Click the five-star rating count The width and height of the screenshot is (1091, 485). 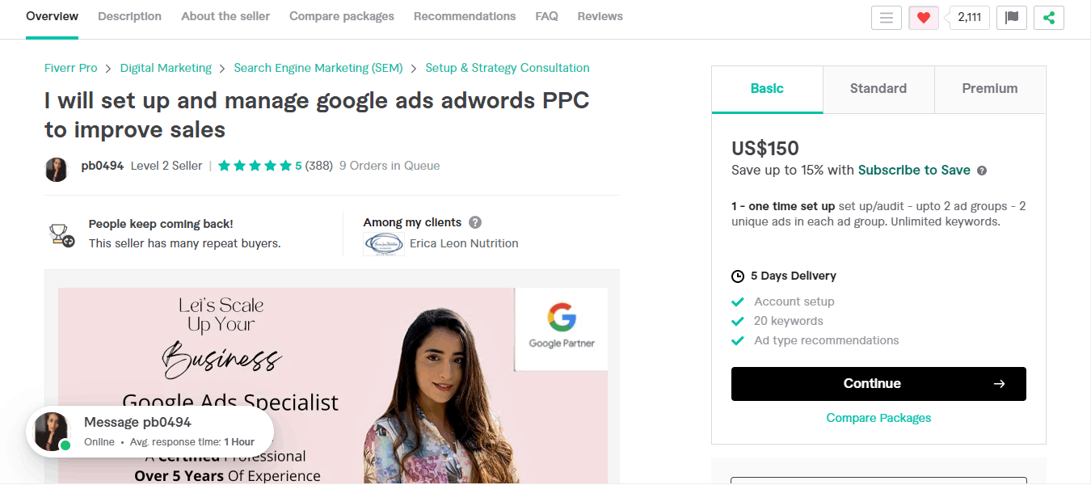point(319,166)
